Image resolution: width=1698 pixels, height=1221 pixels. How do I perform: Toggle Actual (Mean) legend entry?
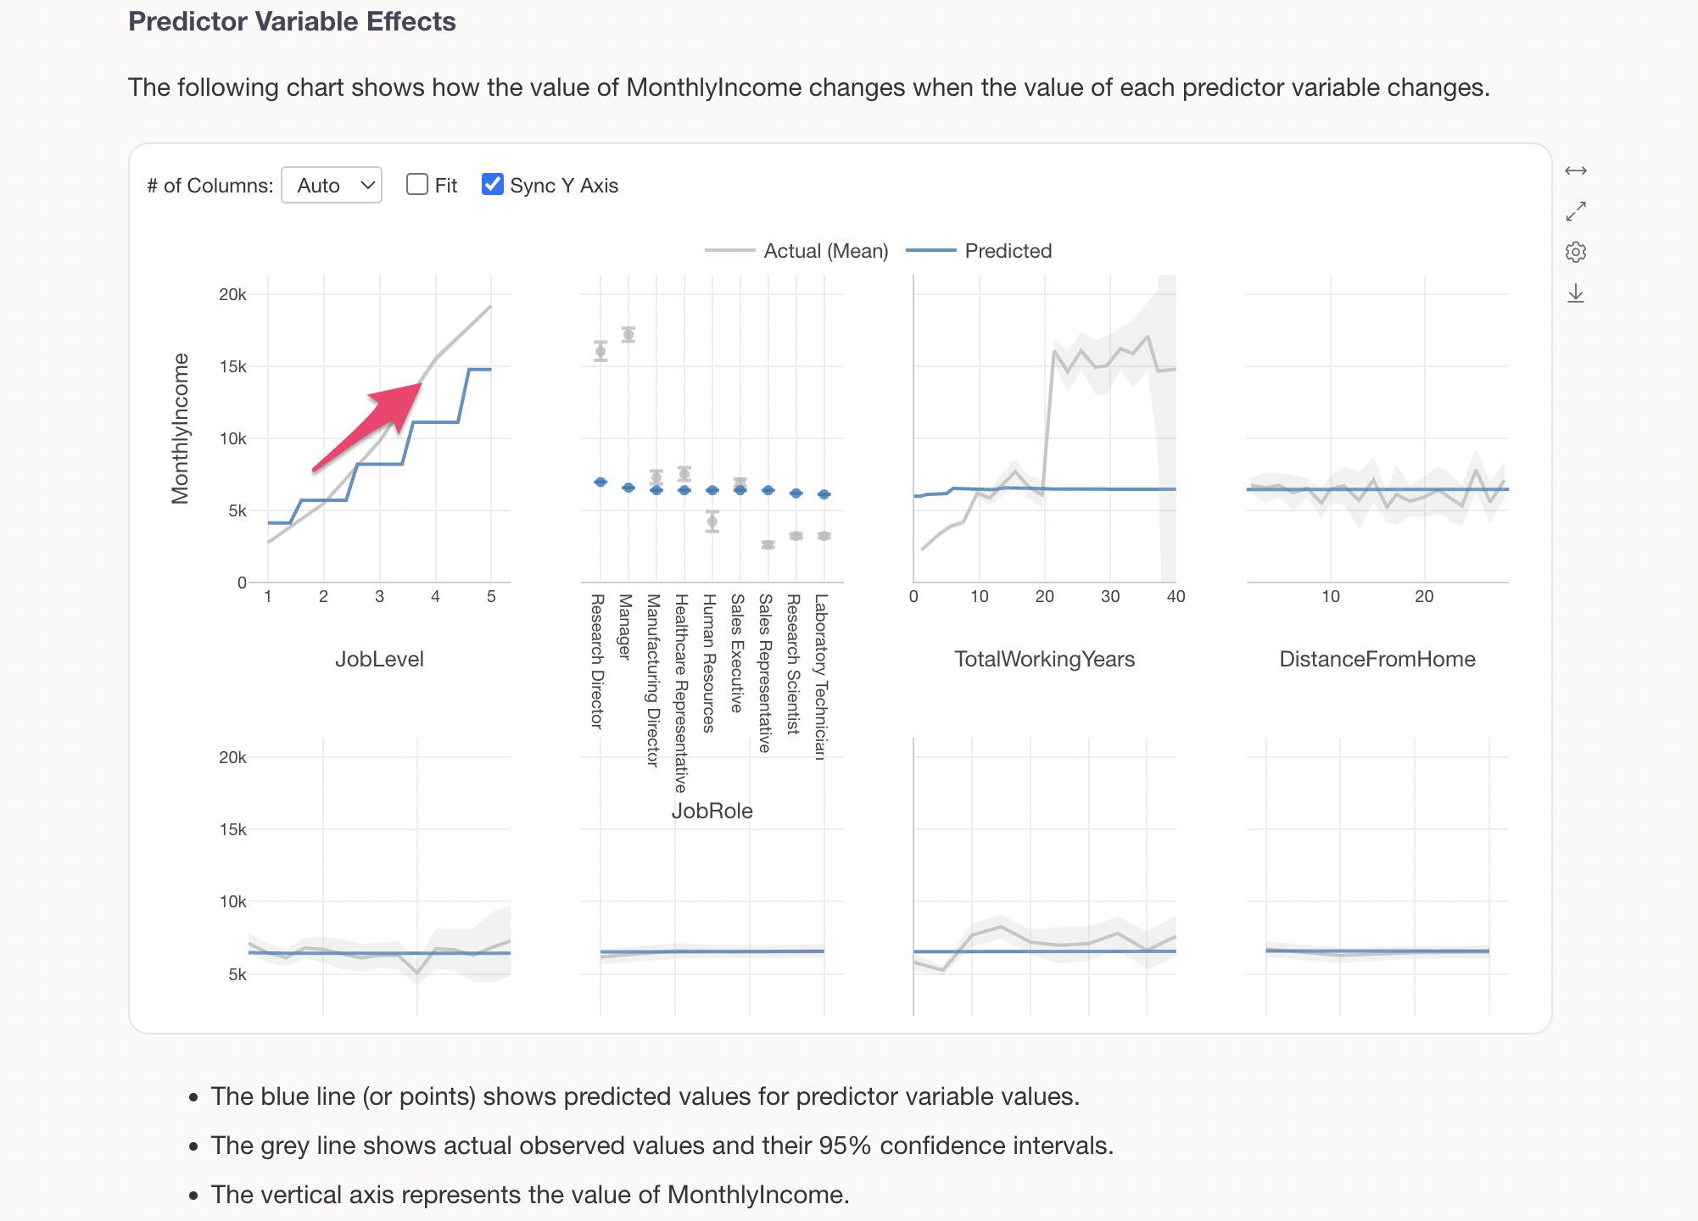click(825, 251)
